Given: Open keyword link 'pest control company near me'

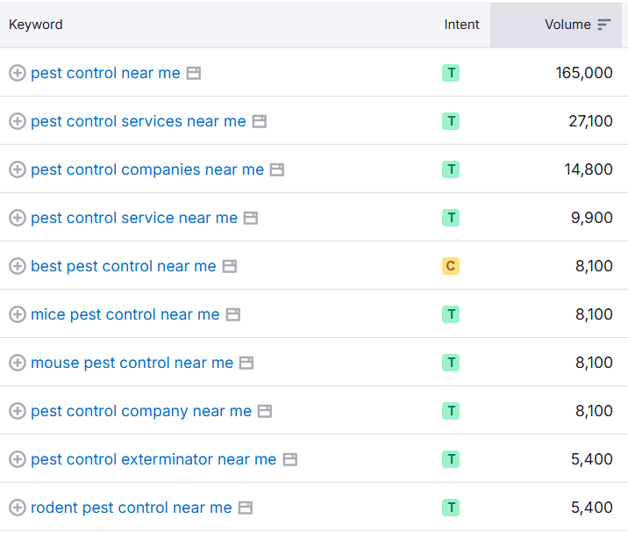Looking at the screenshot, I should pos(141,412).
